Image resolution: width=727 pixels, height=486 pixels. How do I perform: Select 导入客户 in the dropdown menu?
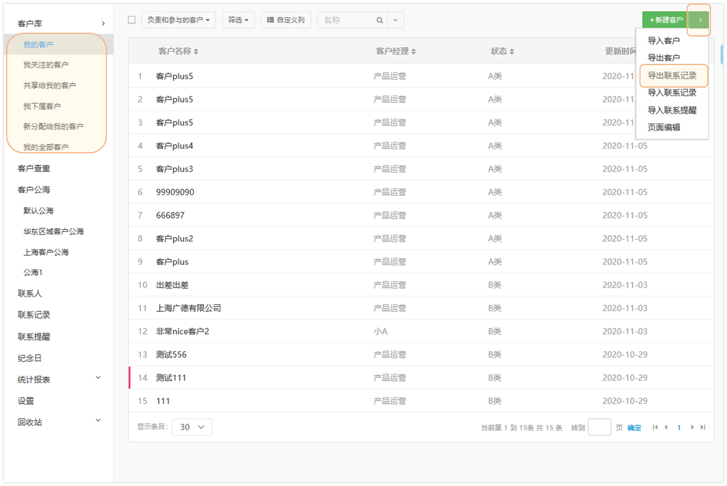[663, 40]
